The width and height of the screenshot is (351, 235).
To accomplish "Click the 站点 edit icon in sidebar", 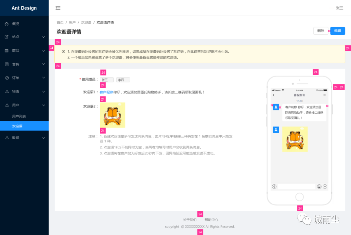I will coord(7,37).
